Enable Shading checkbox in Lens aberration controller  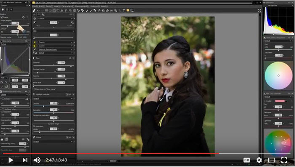pos(2,17)
